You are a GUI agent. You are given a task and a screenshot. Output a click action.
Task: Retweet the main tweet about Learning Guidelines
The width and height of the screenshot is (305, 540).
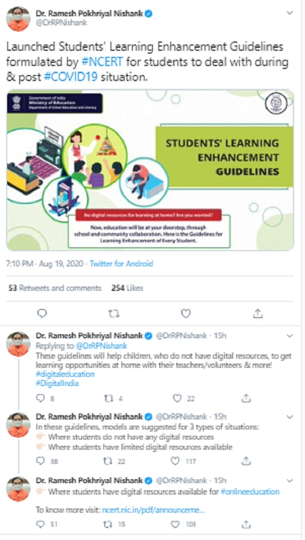[114, 313]
